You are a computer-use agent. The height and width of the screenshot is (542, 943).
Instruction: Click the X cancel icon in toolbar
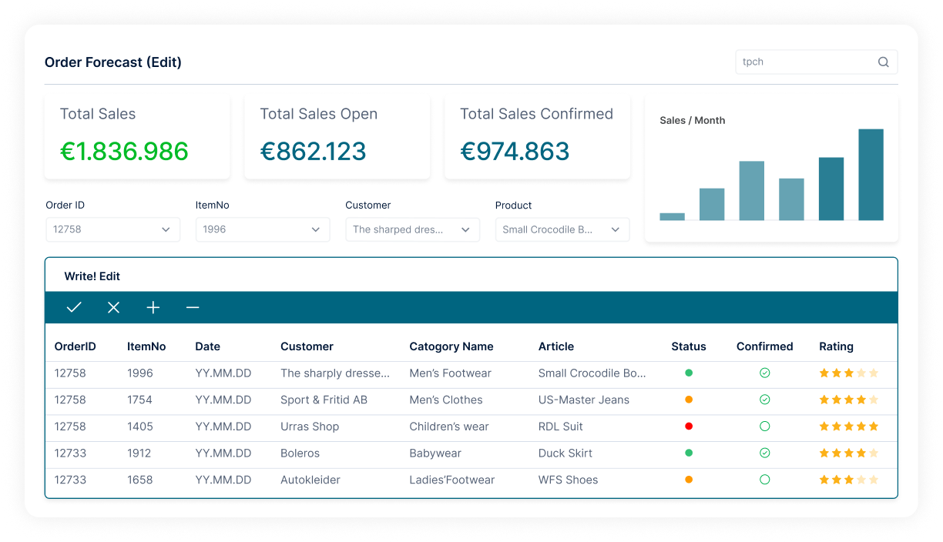pyautogui.click(x=113, y=308)
